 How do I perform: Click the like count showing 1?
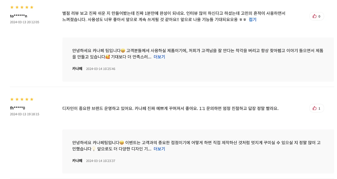(x=319, y=108)
